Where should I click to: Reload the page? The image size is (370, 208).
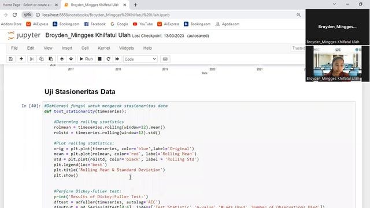14,15
